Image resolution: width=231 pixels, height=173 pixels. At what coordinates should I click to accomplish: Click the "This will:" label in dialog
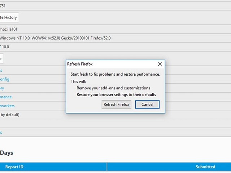78,81
